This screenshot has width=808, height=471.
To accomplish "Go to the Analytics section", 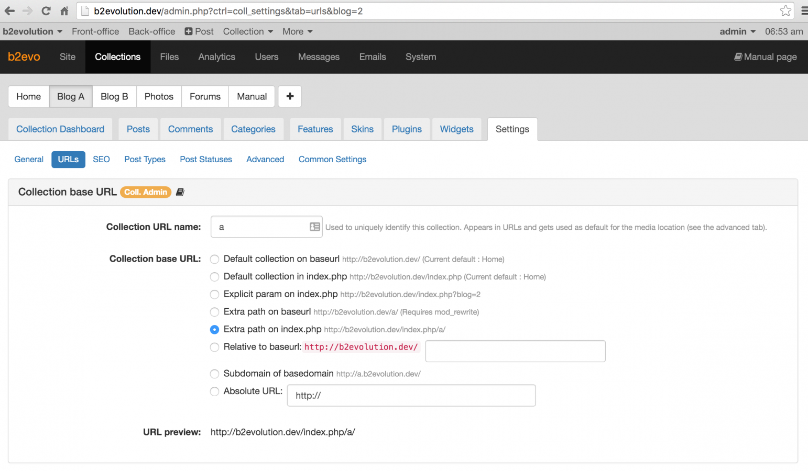I will [216, 57].
